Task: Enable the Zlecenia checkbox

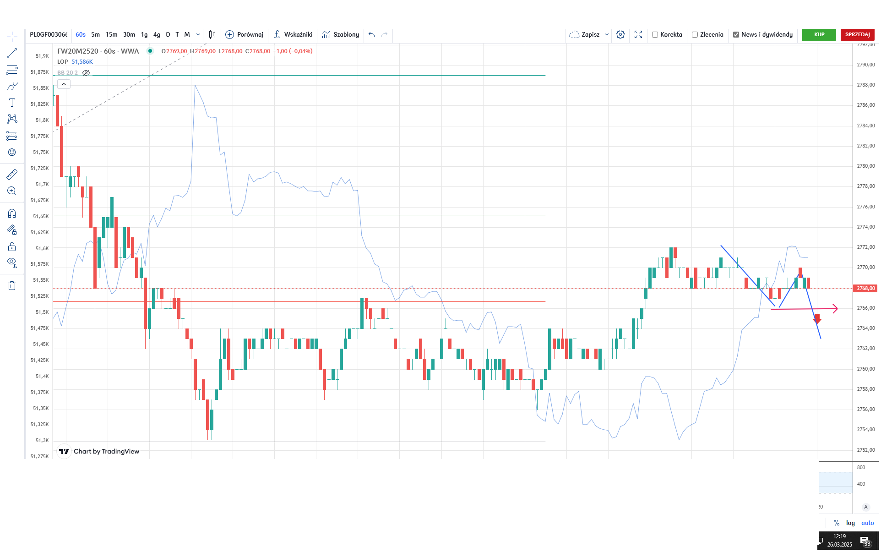Action: point(695,34)
